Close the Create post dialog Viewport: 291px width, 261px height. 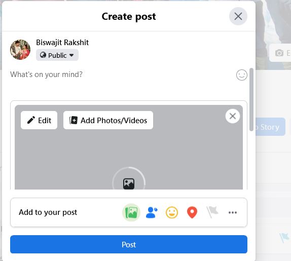pos(238,16)
